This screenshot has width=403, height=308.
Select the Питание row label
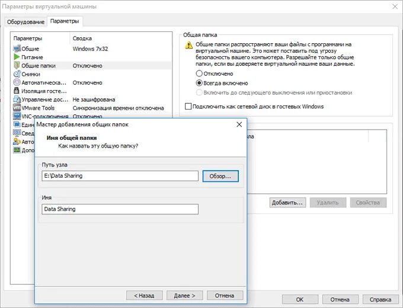pos(32,57)
